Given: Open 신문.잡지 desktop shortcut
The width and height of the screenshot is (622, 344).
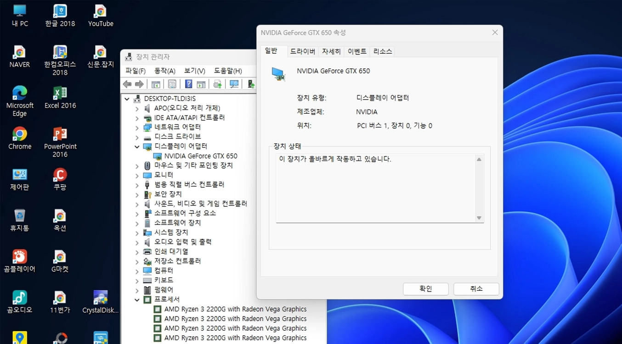Looking at the screenshot, I should 101,56.
